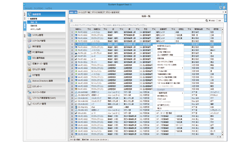Switch to the メール(ログ一覧) tab
The height and width of the screenshot is (144, 251).
[x=84, y=12]
